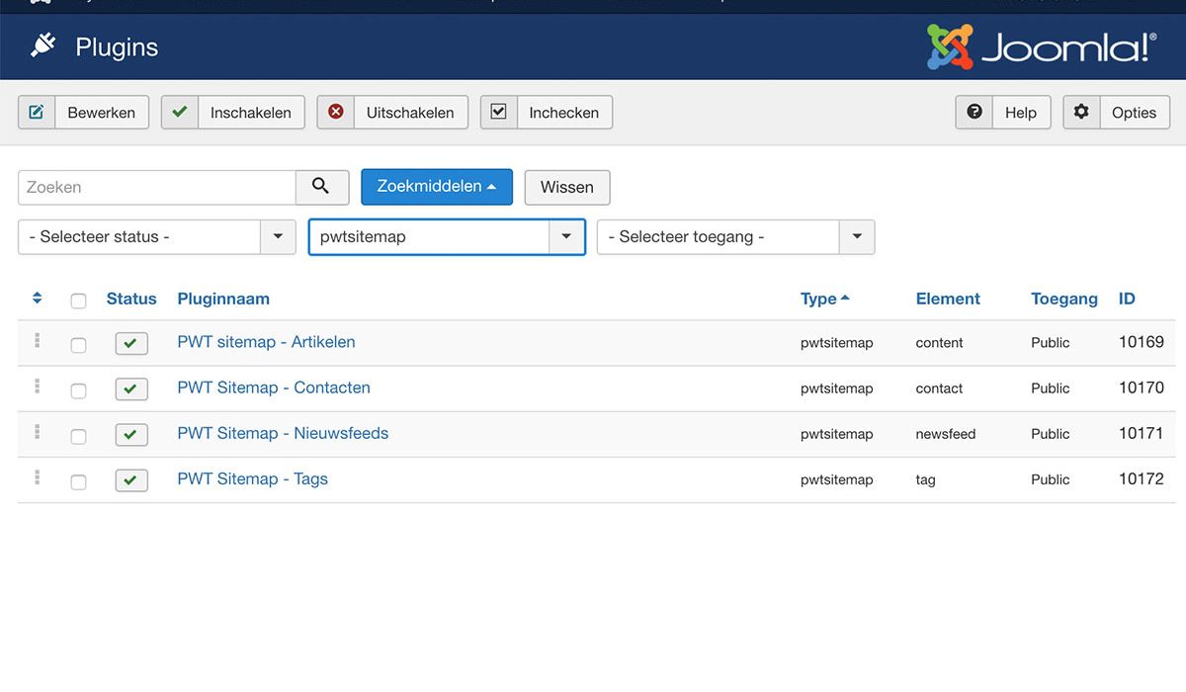Sort table by Status column
This screenshot has width=1186, height=692.
click(131, 299)
